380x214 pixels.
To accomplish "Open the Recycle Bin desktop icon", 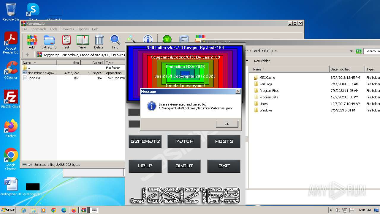I will coord(11,12).
